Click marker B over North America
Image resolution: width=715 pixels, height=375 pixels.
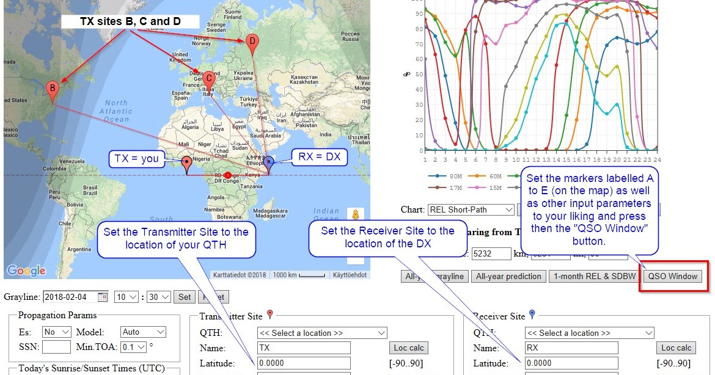pyautogui.click(x=52, y=89)
